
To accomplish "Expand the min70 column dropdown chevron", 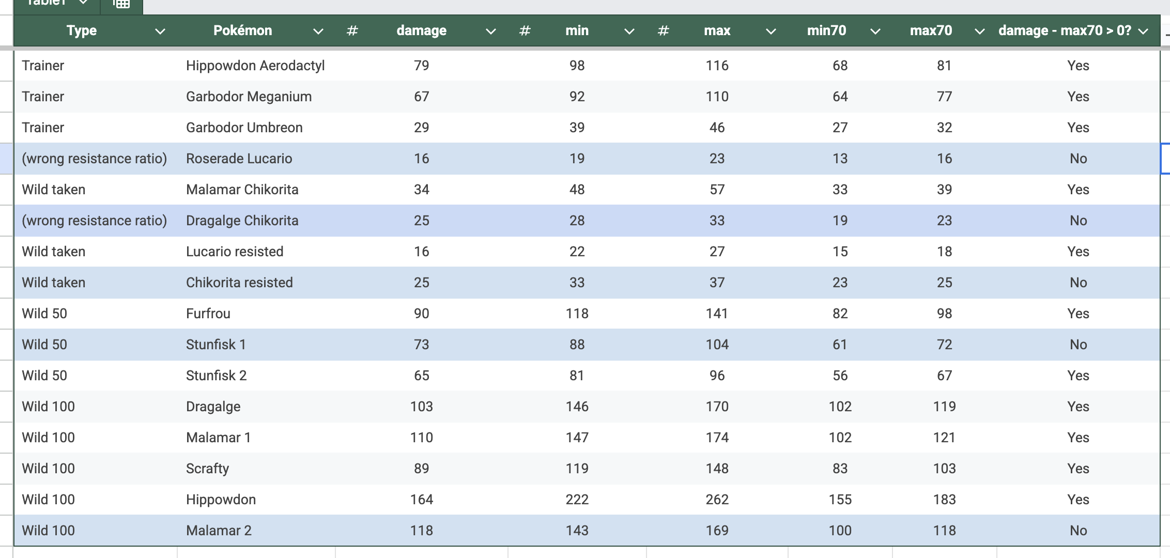I will [x=875, y=32].
